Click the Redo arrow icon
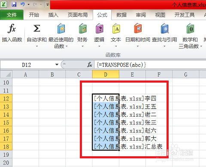This screenshot has height=167, width=206. click(x=35, y=4)
